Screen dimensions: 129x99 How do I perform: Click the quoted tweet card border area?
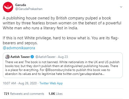click(63, 65)
